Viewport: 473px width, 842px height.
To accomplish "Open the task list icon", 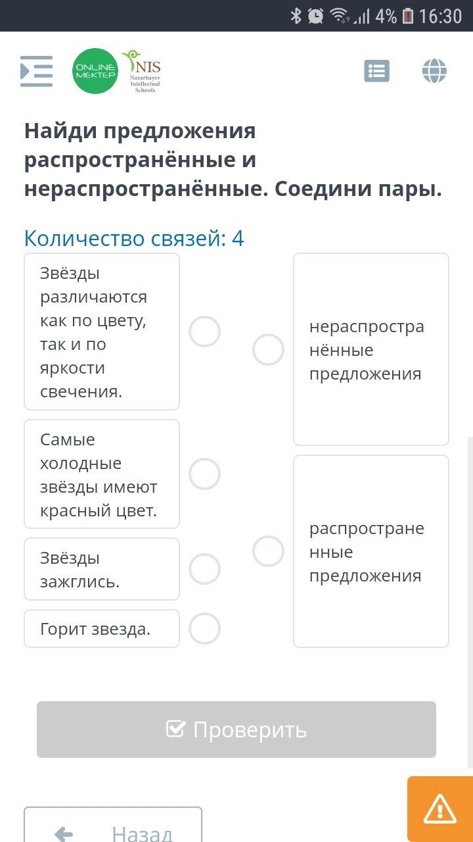I will click(x=376, y=71).
